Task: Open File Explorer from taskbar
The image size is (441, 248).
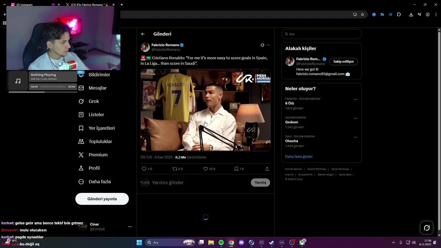Action: 211,242
